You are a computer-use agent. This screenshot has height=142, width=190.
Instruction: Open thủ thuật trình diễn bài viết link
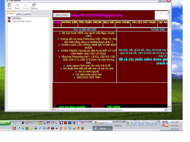click(88, 69)
